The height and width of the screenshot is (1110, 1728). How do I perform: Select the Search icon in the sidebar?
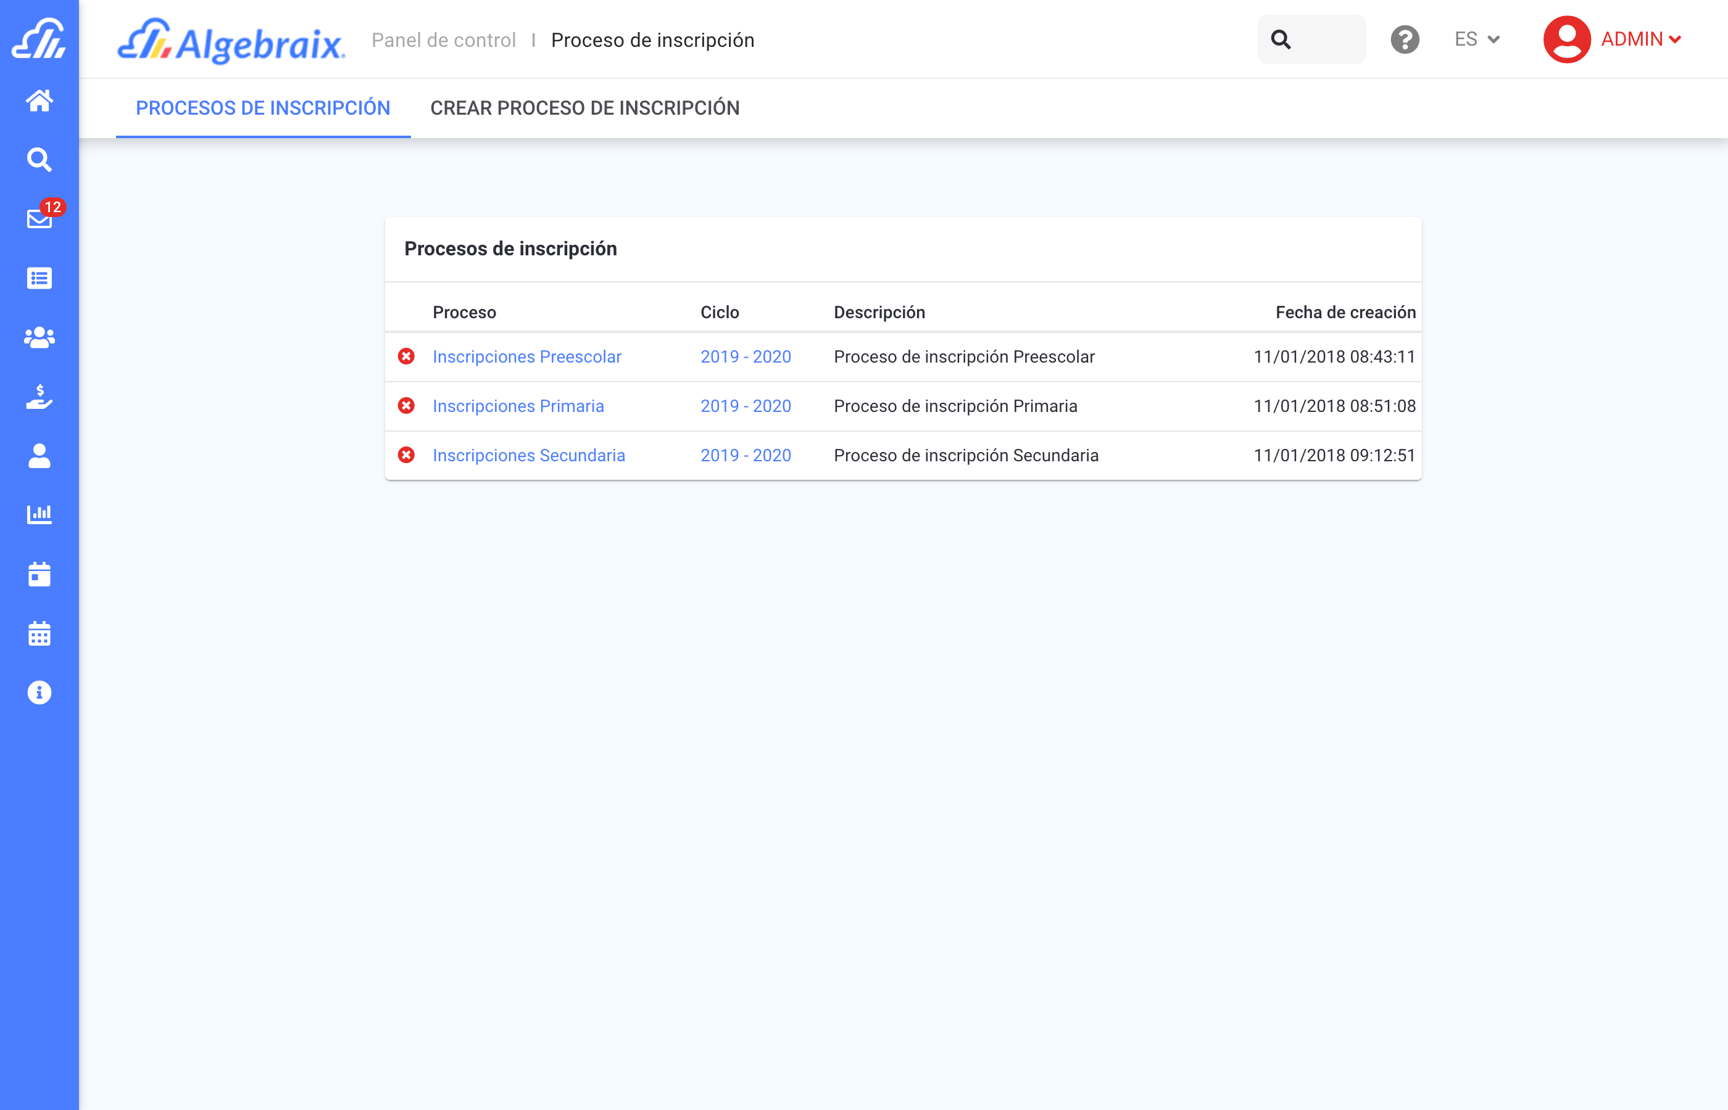coord(39,160)
